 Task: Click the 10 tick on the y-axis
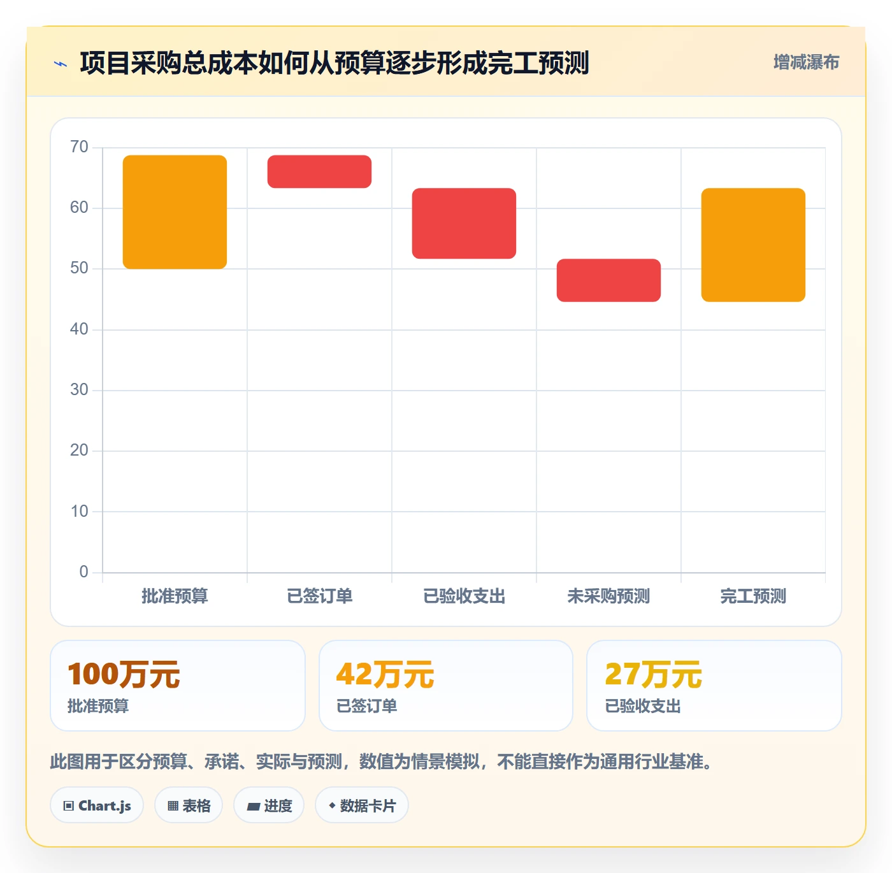click(79, 512)
